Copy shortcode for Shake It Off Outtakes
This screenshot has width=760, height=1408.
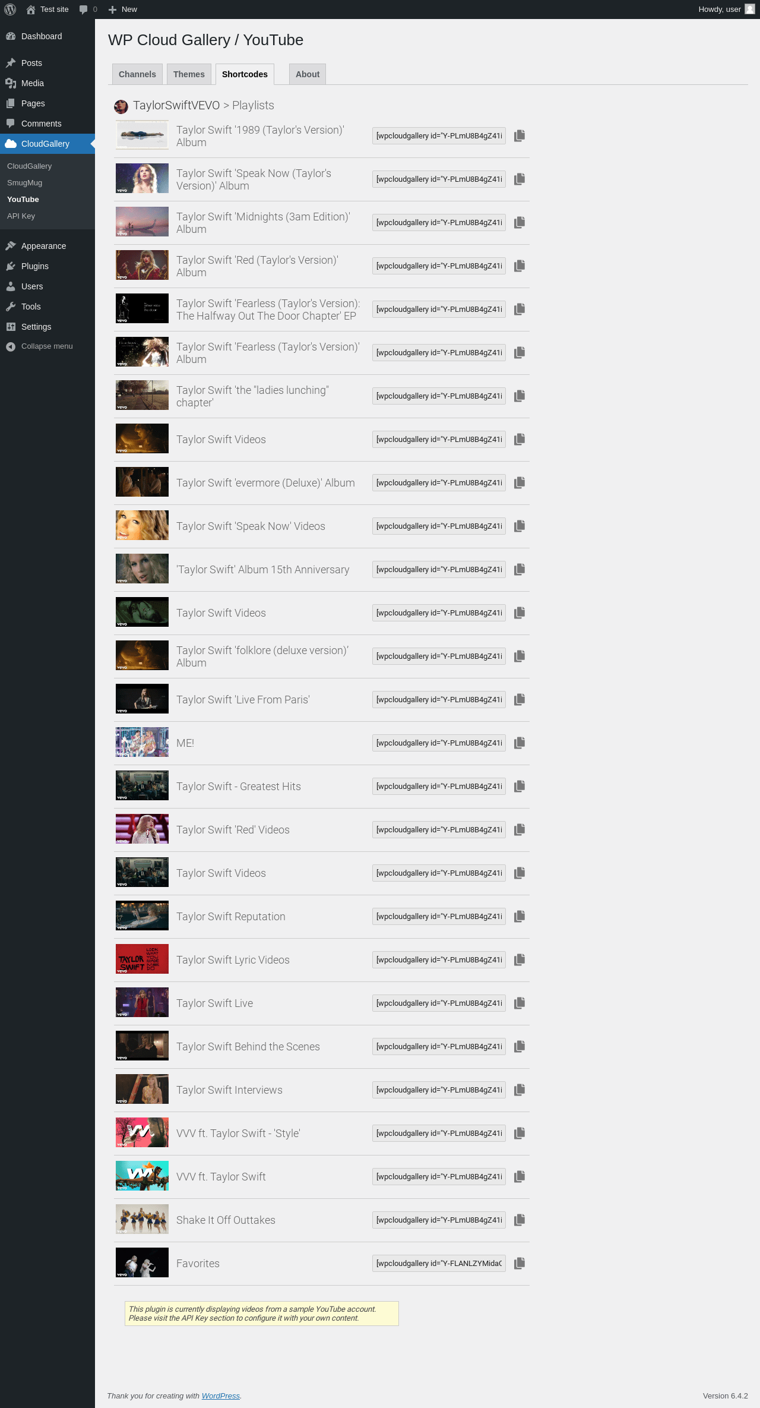[520, 1220]
